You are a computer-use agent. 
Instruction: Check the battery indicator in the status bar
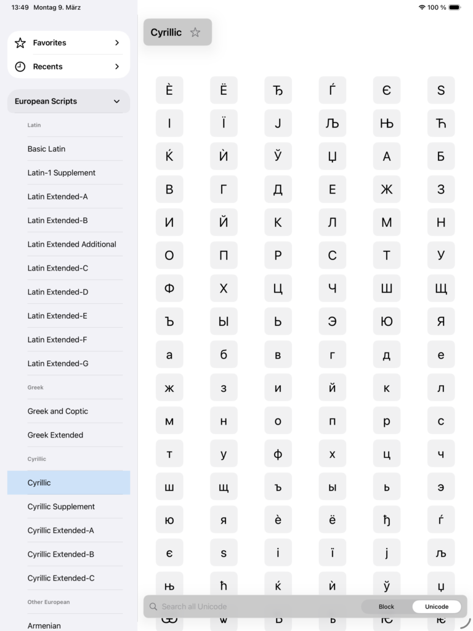click(454, 7)
